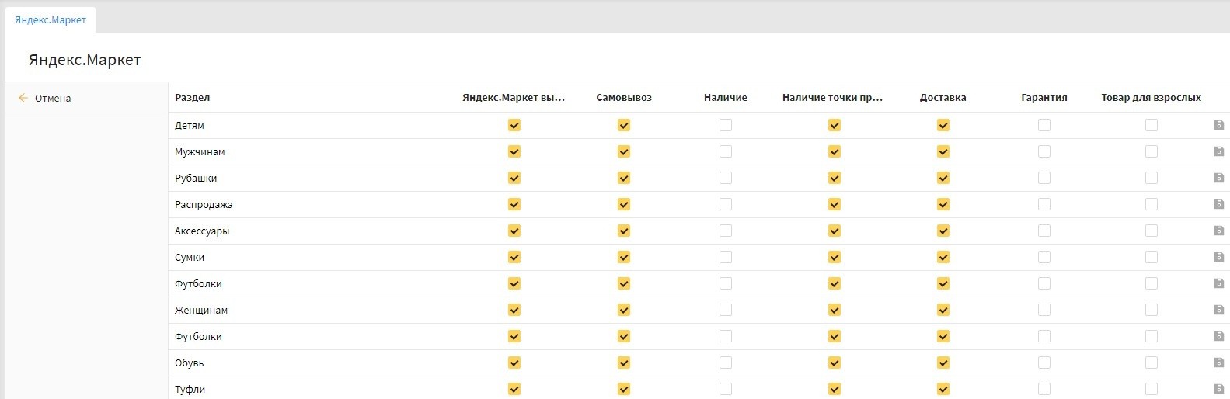Disable Доставка for Рубашки row

tap(943, 178)
